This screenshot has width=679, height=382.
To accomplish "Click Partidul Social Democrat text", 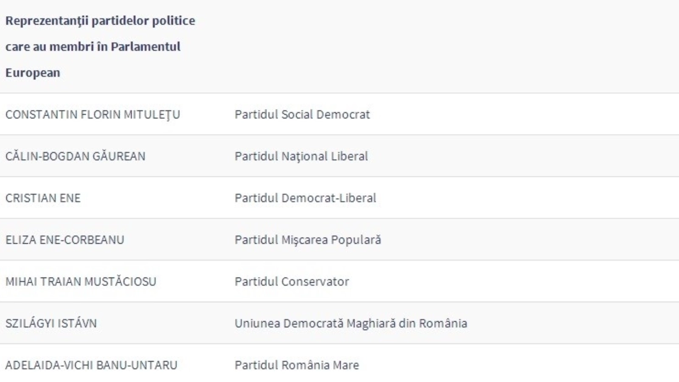I will point(302,115).
